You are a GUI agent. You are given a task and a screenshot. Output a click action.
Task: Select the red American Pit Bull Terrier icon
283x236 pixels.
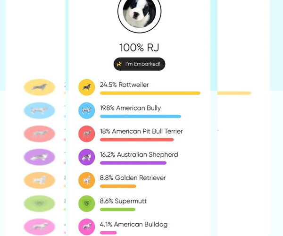86,134
